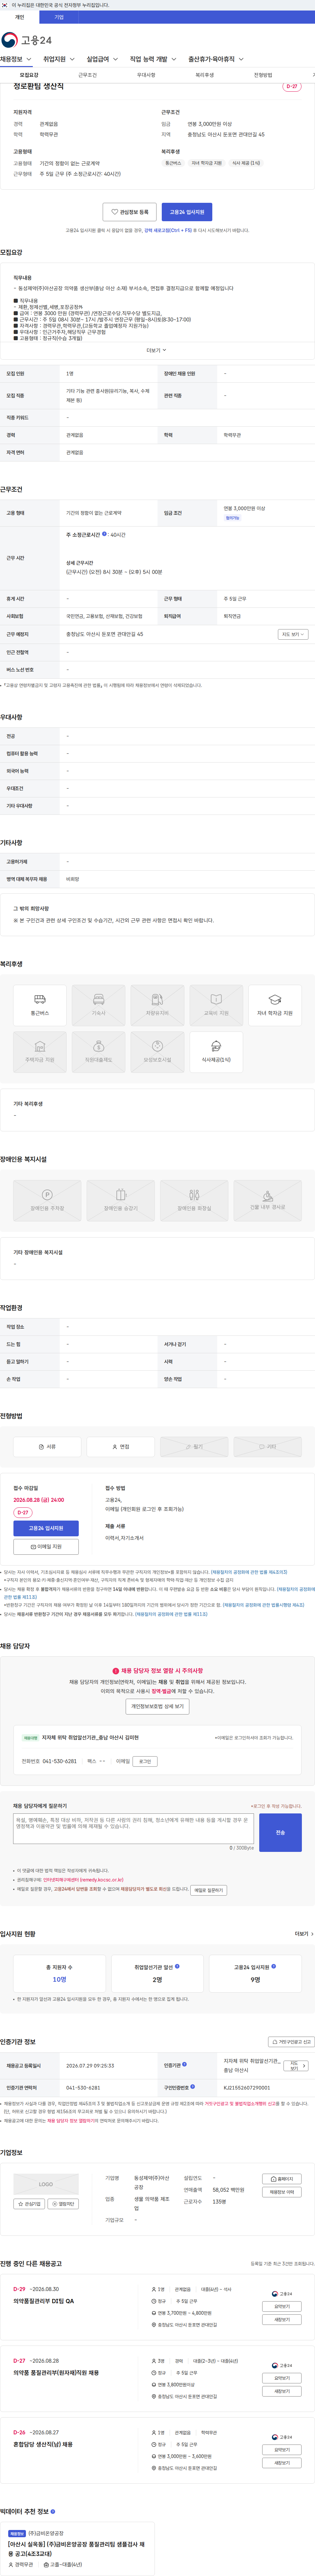315x2576 pixels.
Task: Click the 개인정보보호법 상세 보기 button
Action: tap(157, 1706)
